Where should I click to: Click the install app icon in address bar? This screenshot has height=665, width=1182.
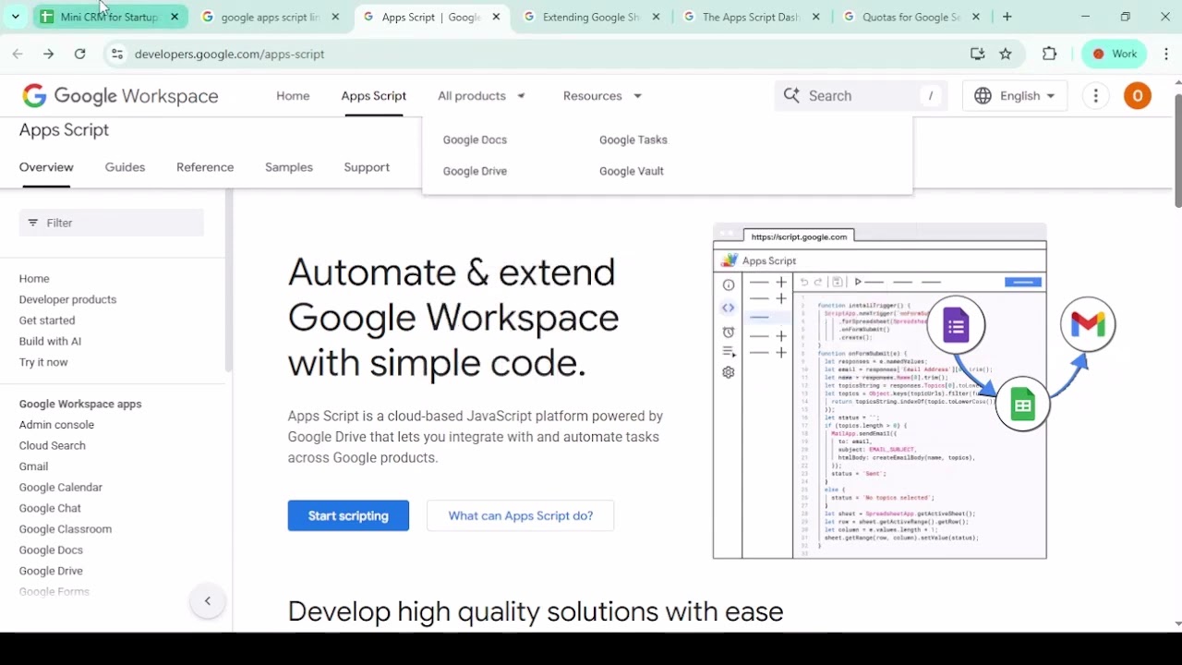click(x=977, y=54)
